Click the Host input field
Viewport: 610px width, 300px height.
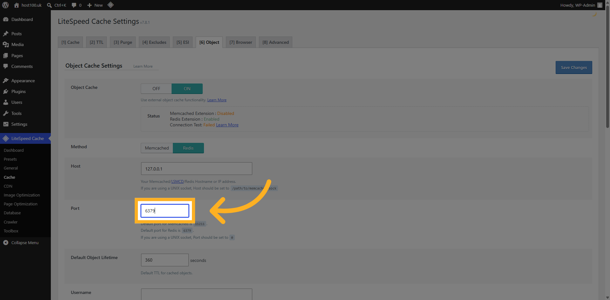(197, 169)
